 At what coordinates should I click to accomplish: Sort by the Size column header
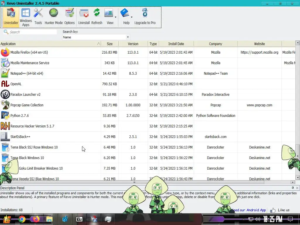point(110,44)
